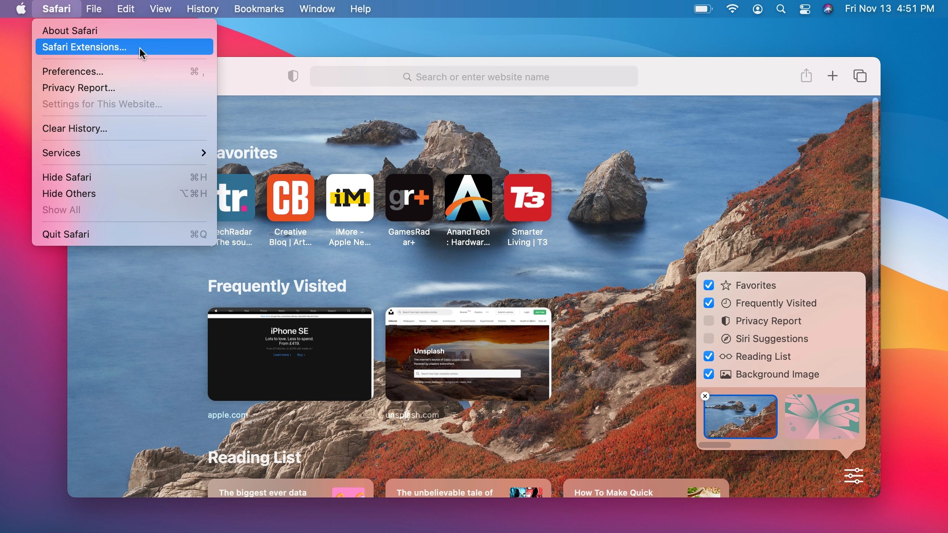Open a new tab with the plus icon

tap(833, 76)
